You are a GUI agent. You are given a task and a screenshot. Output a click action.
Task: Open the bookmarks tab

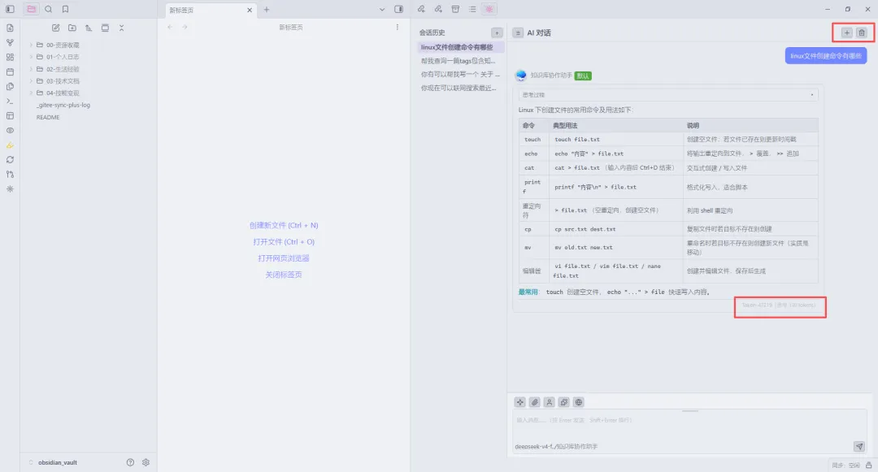pyautogui.click(x=66, y=9)
